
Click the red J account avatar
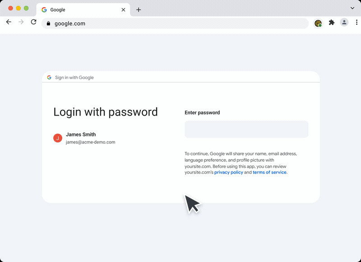(x=58, y=138)
